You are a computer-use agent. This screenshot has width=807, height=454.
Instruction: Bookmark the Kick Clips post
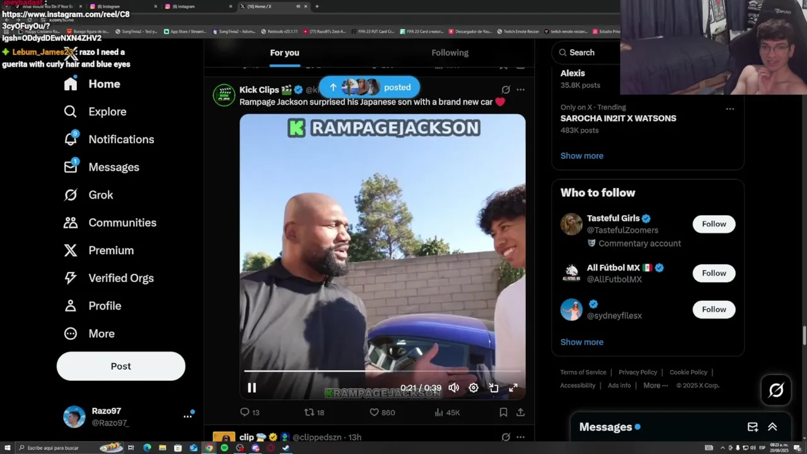[503, 412]
